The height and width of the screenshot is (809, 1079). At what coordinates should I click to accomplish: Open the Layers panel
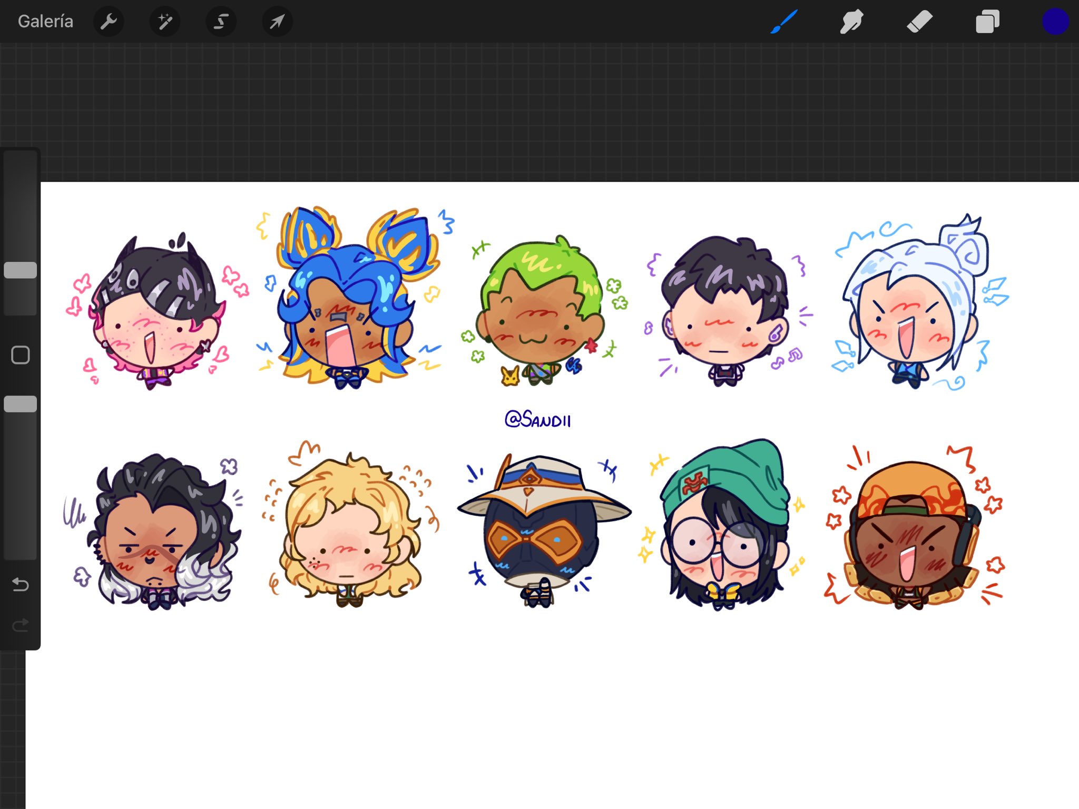[987, 22]
